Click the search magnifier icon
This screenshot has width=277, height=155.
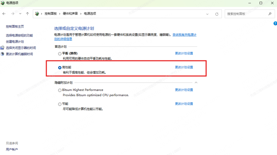tap(270, 14)
